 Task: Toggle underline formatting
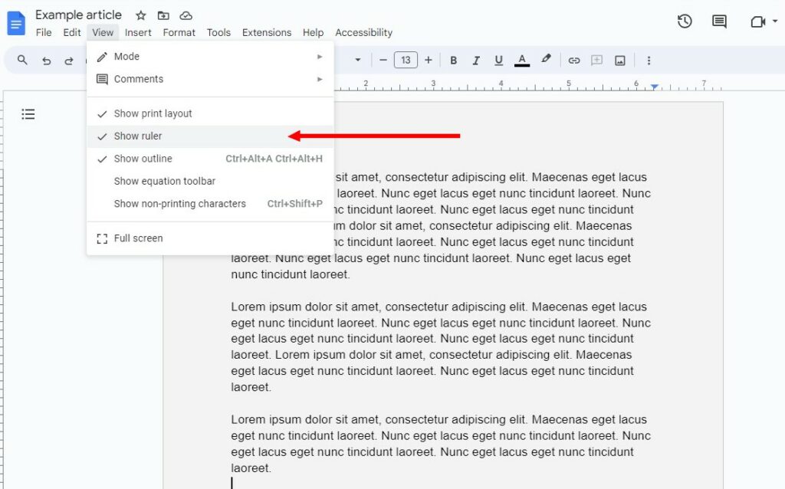pyautogui.click(x=498, y=60)
